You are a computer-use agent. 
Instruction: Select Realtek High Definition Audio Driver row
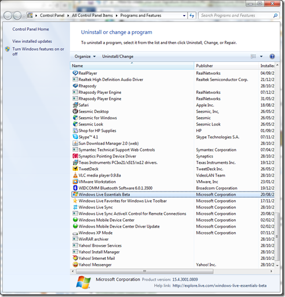tap(173, 79)
